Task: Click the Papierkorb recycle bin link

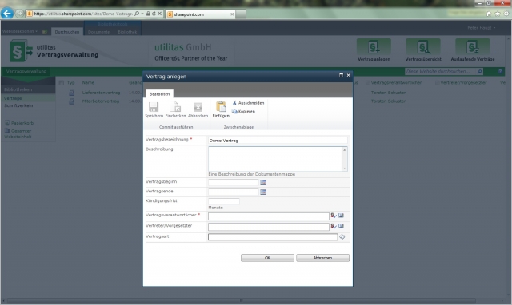Action: (22, 123)
